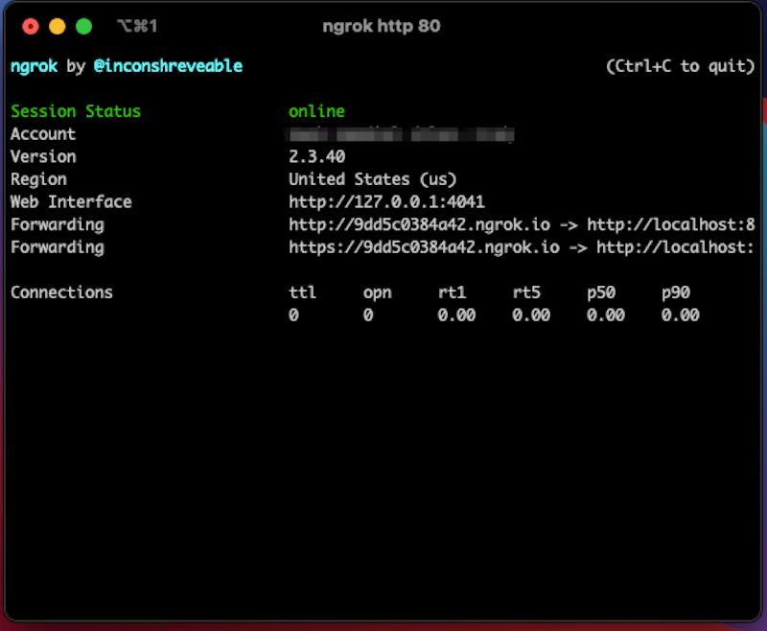Click the 'Session Status' label

tap(76, 111)
